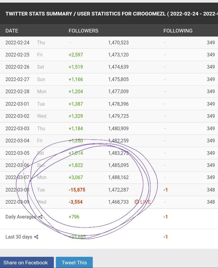Viewport: 218px width, 268px height.
Task: Click share icon next to Last 30 days
Action: (x=36, y=237)
